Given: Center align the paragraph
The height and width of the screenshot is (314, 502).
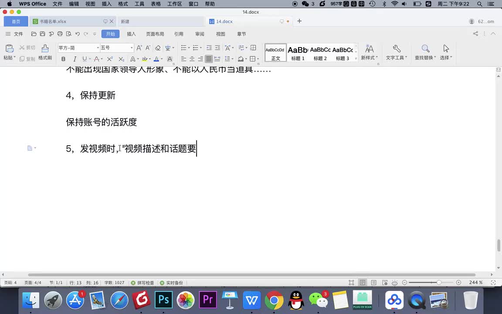Looking at the screenshot, I should [192, 59].
